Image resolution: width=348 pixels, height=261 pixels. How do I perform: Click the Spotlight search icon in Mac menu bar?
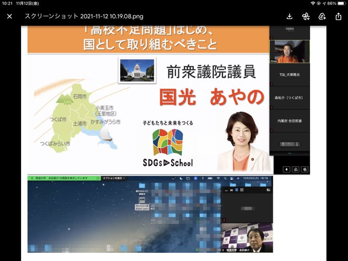(225, 178)
